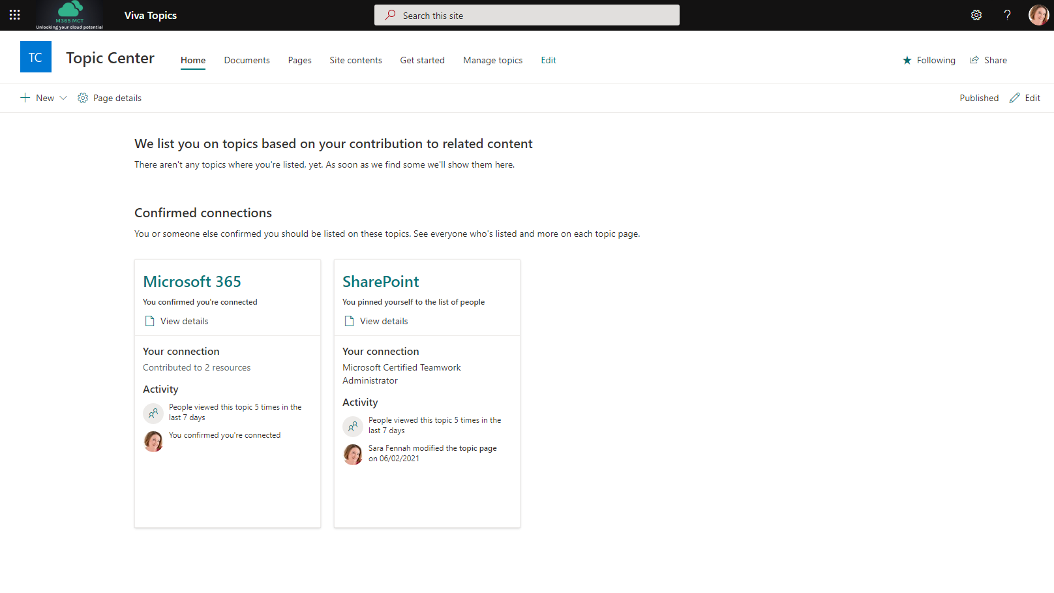The width and height of the screenshot is (1054, 593).
Task: View details on the SharePoint card
Action: pos(384,321)
